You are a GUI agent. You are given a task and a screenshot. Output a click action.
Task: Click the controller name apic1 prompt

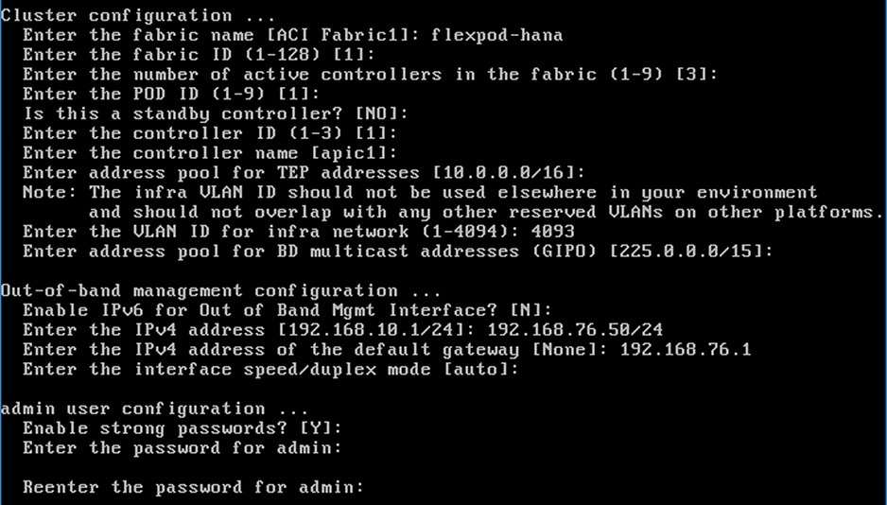coord(210,153)
